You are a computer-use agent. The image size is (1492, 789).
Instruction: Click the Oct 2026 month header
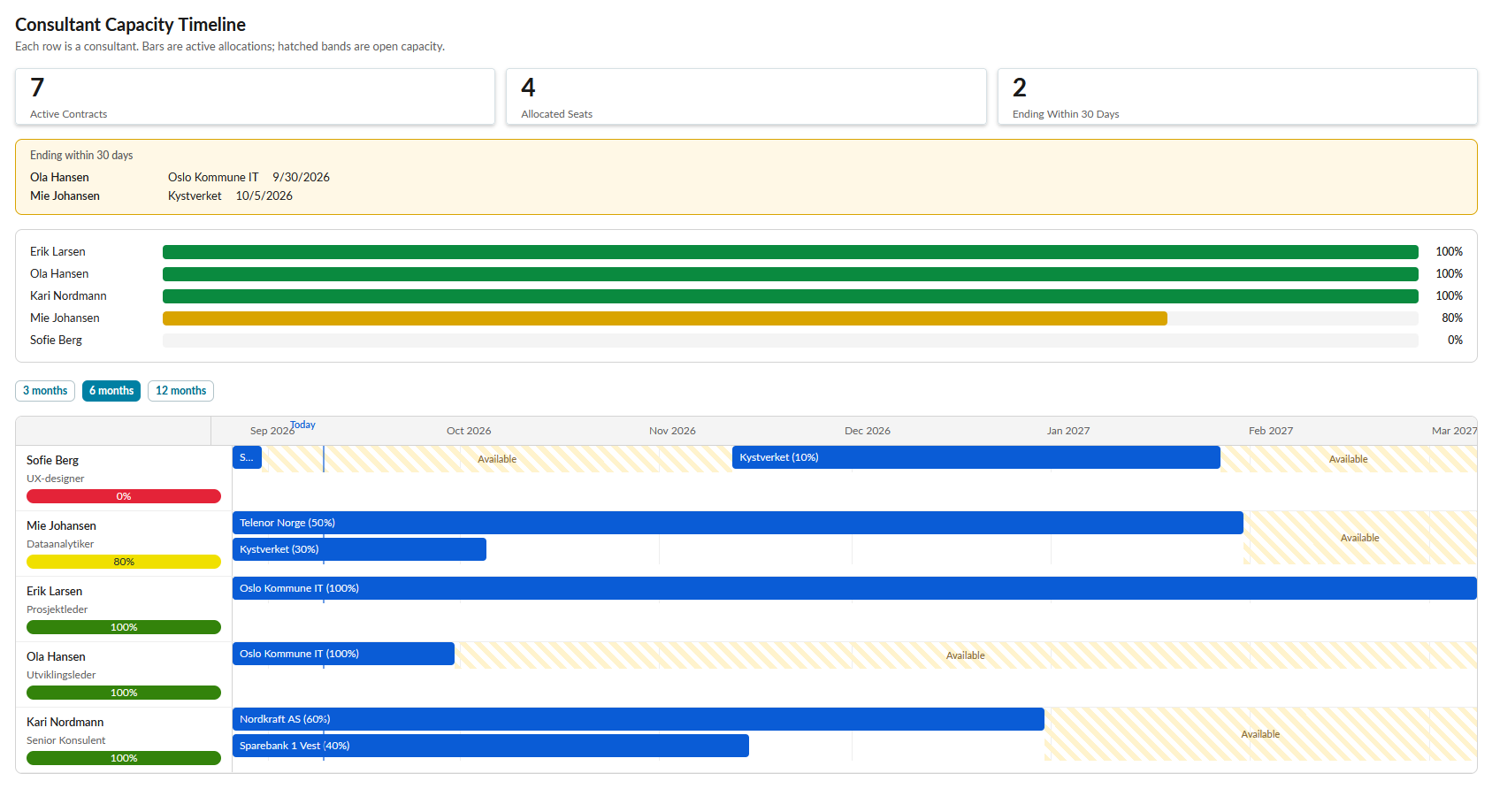coord(469,431)
